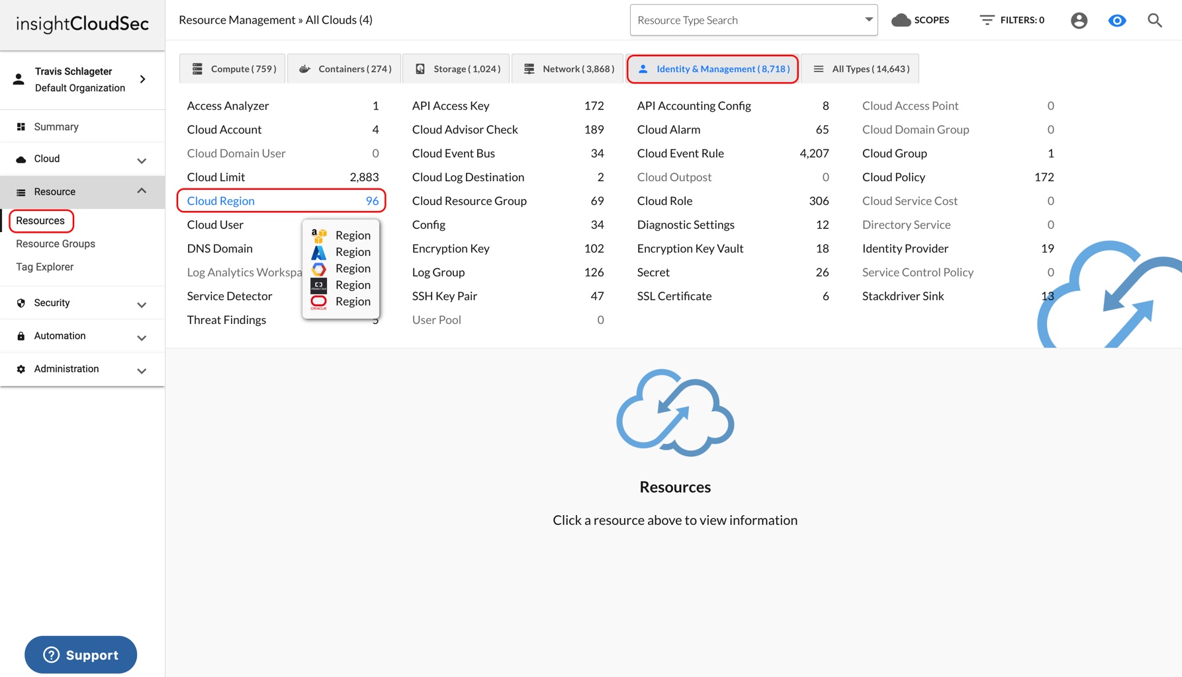The width and height of the screenshot is (1182, 677).
Task: Click the Filters funnel icon
Action: [987, 20]
